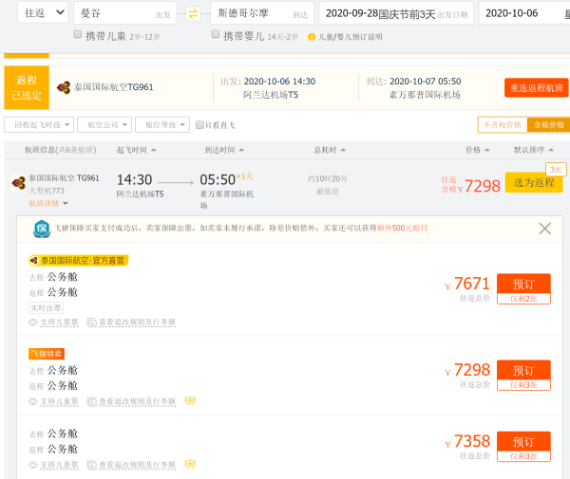Click 额外500元赔付 text

[x=402, y=228]
